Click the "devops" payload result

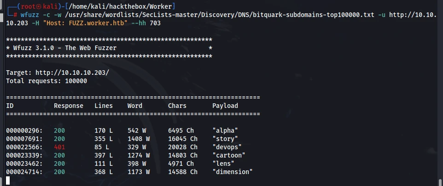pyautogui.click(x=227, y=147)
